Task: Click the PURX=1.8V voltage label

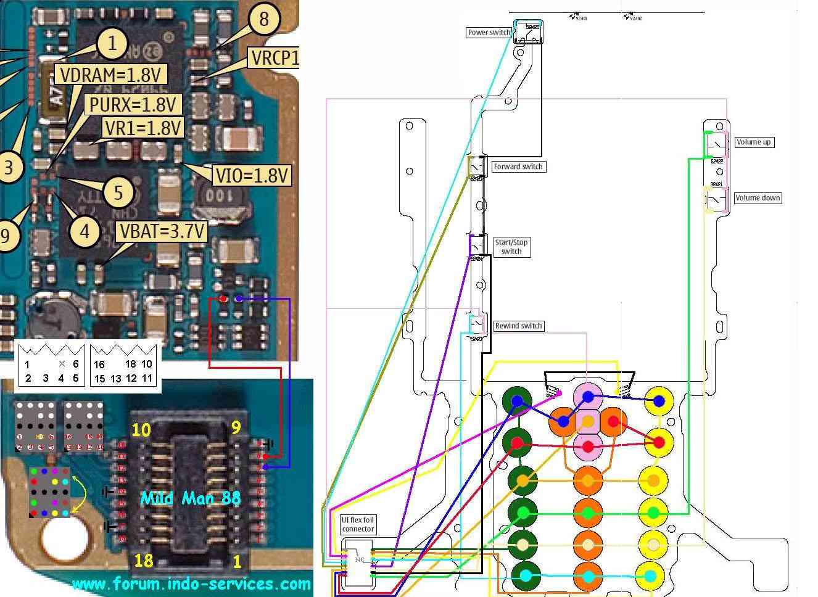Action: click(x=133, y=104)
